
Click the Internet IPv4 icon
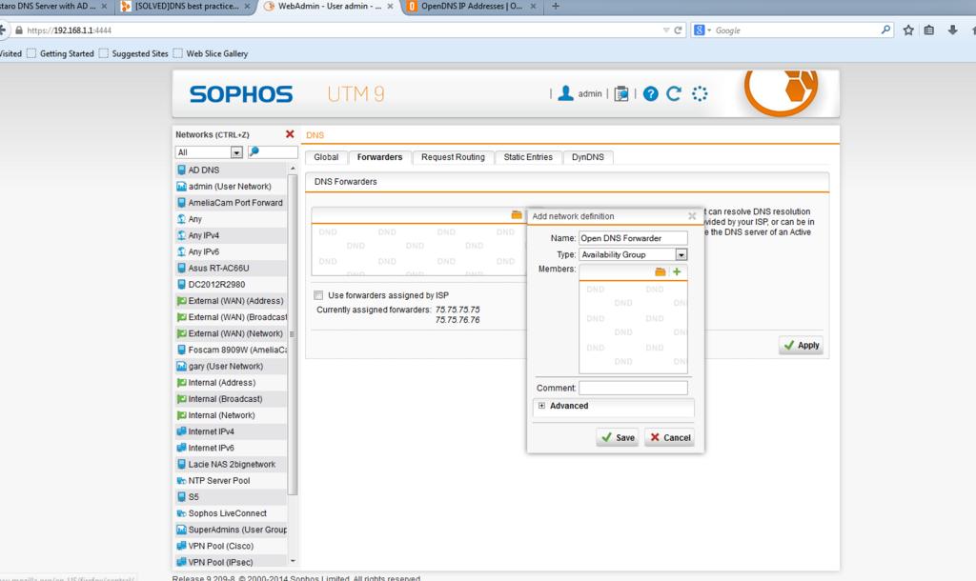point(181,431)
